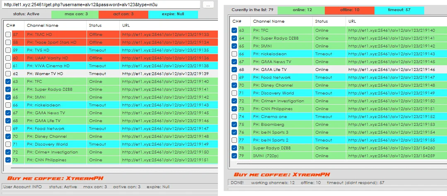Click the 'PH: UAAP Varsity HD' channel name
Image resolution: width=447 pixels, height=196 pixels.
click(47, 58)
